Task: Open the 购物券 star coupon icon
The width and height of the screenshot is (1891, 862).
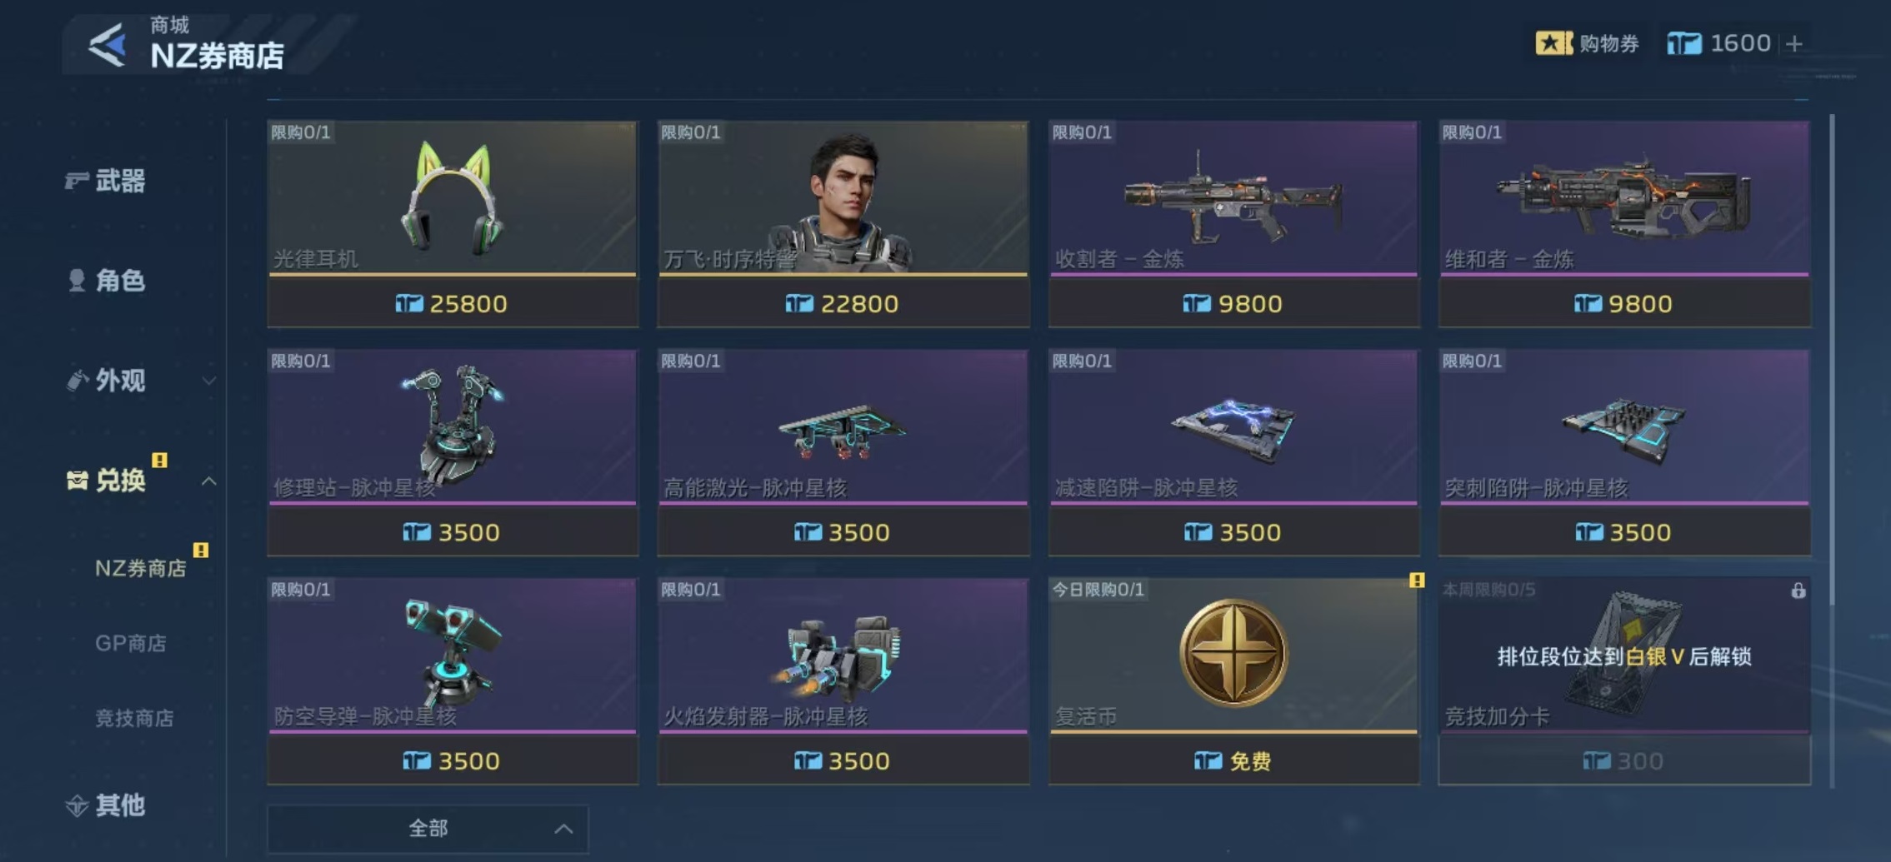Action: click(1553, 43)
